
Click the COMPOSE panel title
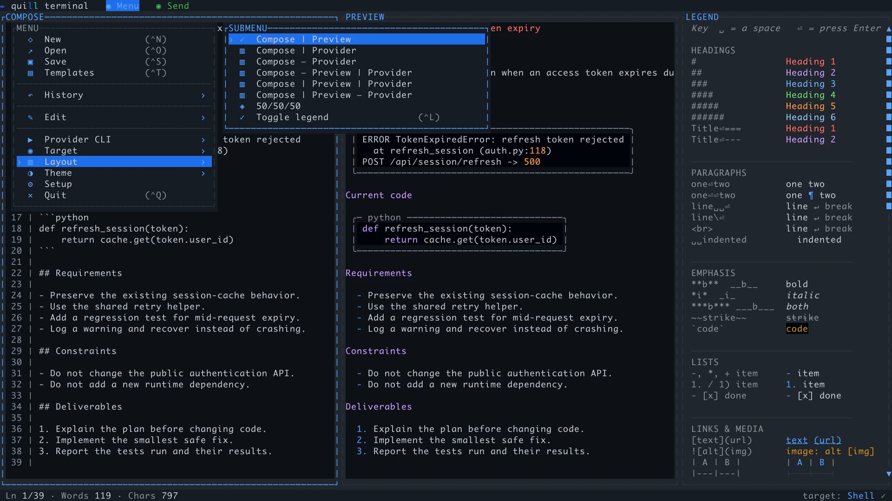click(x=25, y=17)
